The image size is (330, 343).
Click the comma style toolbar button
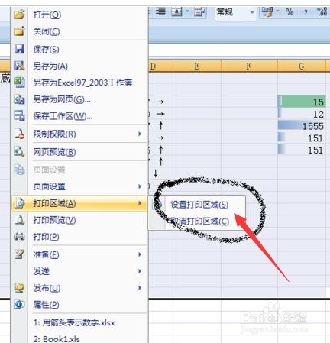pos(306,11)
